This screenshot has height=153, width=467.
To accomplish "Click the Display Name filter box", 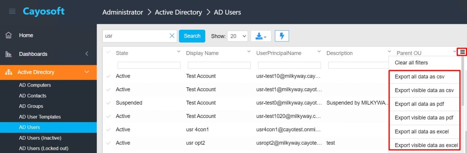I will click(x=219, y=65).
